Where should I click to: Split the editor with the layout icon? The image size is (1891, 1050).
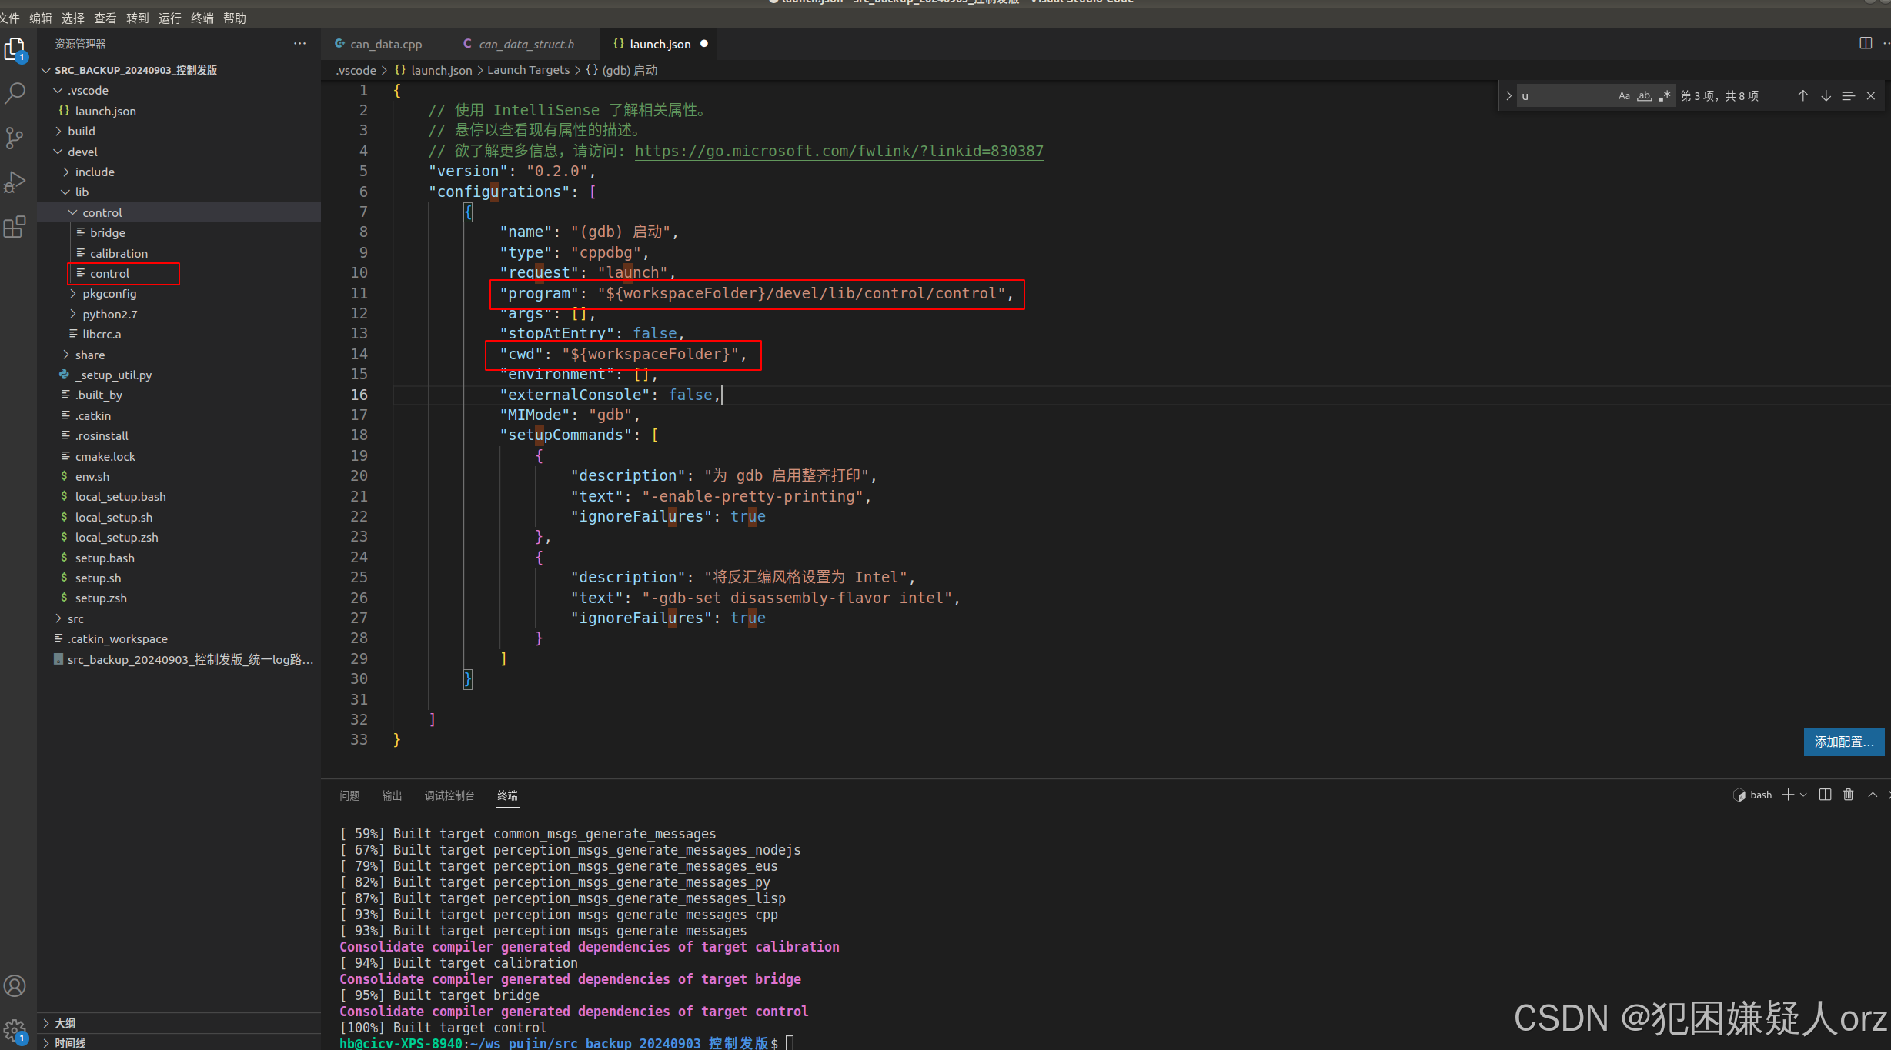point(1866,43)
